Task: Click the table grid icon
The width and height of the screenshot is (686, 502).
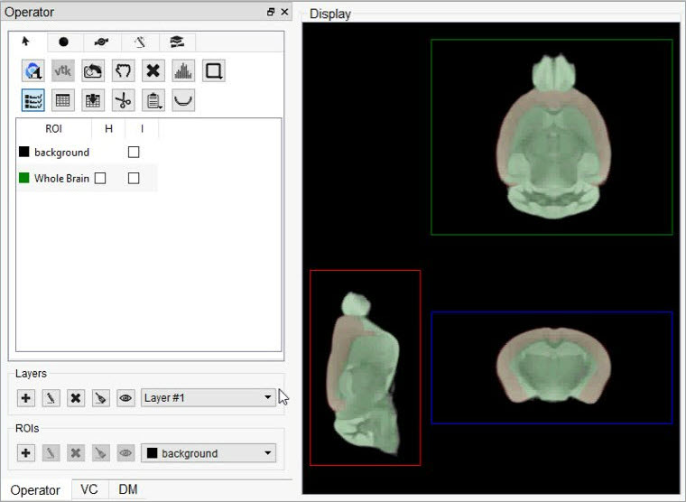Action: (x=63, y=100)
